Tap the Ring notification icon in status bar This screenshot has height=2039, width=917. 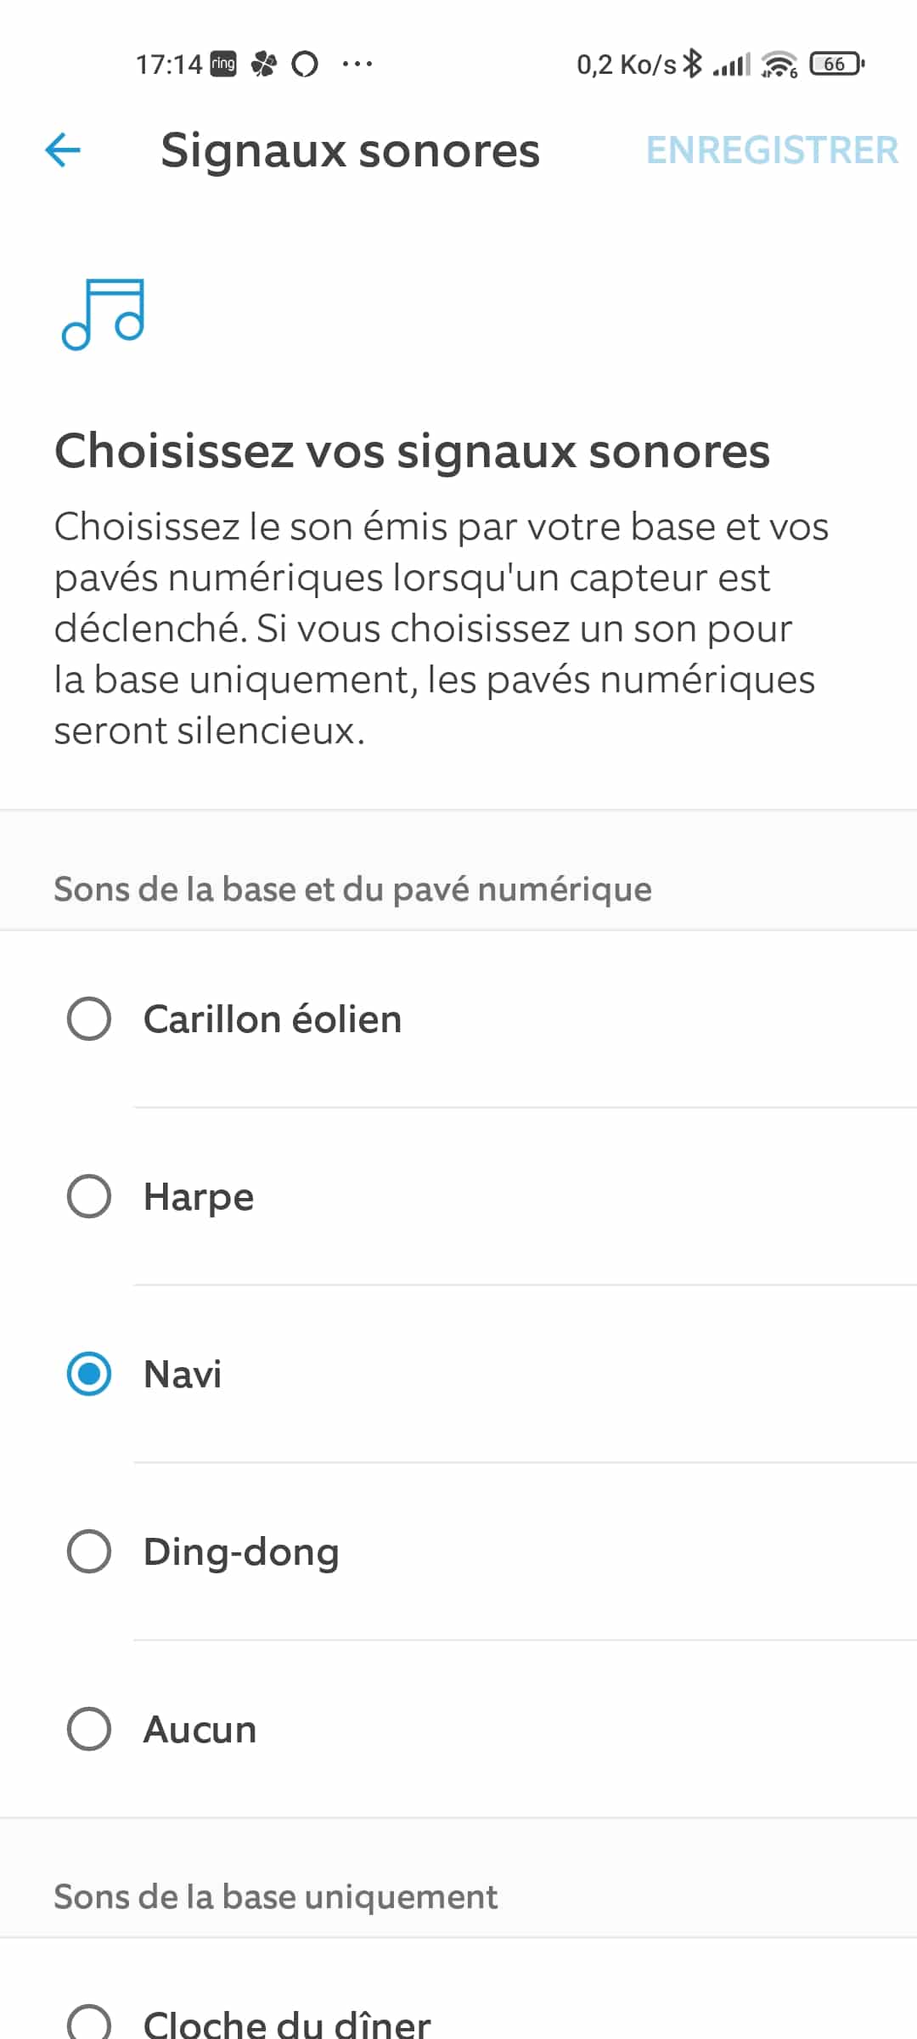tap(223, 64)
